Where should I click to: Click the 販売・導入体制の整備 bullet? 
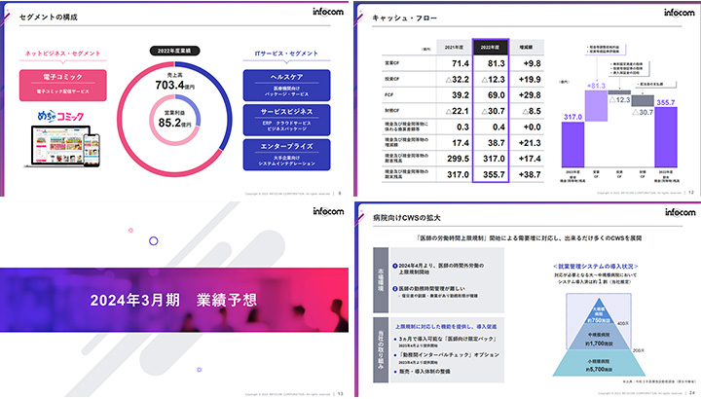(x=423, y=372)
